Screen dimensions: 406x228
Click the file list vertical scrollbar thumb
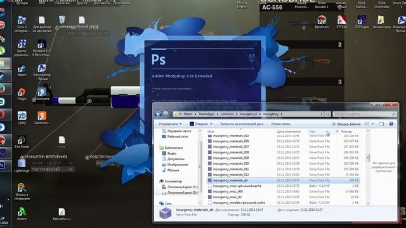(x=368, y=158)
